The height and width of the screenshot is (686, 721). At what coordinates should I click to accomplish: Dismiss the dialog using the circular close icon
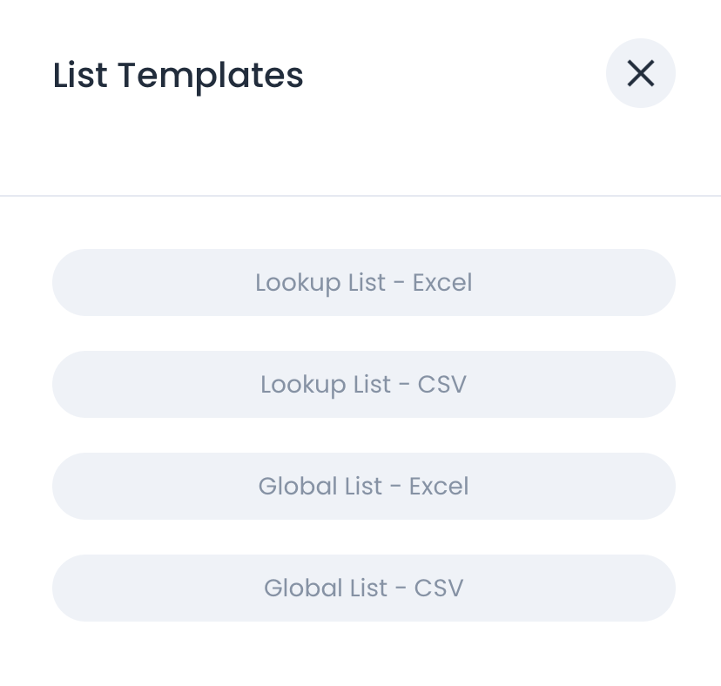point(641,73)
